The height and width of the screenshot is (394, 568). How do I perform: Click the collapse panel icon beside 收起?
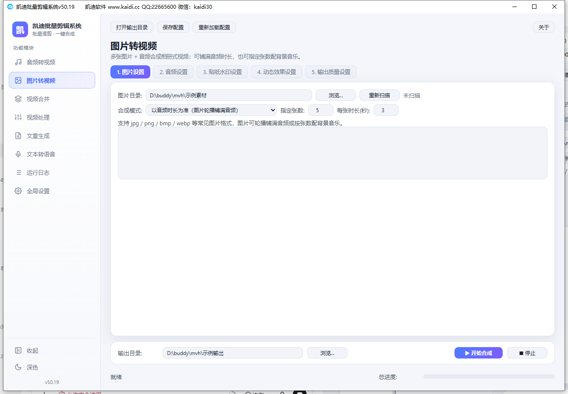(18, 351)
